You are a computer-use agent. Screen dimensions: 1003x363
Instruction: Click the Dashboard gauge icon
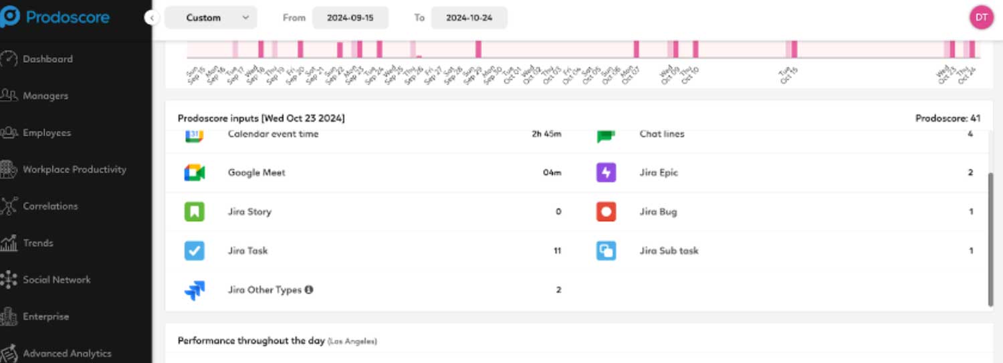point(9,59)
